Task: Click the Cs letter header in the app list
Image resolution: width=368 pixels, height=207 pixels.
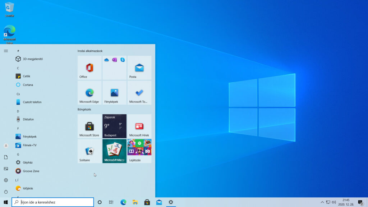Action: (x=18, y=94)
